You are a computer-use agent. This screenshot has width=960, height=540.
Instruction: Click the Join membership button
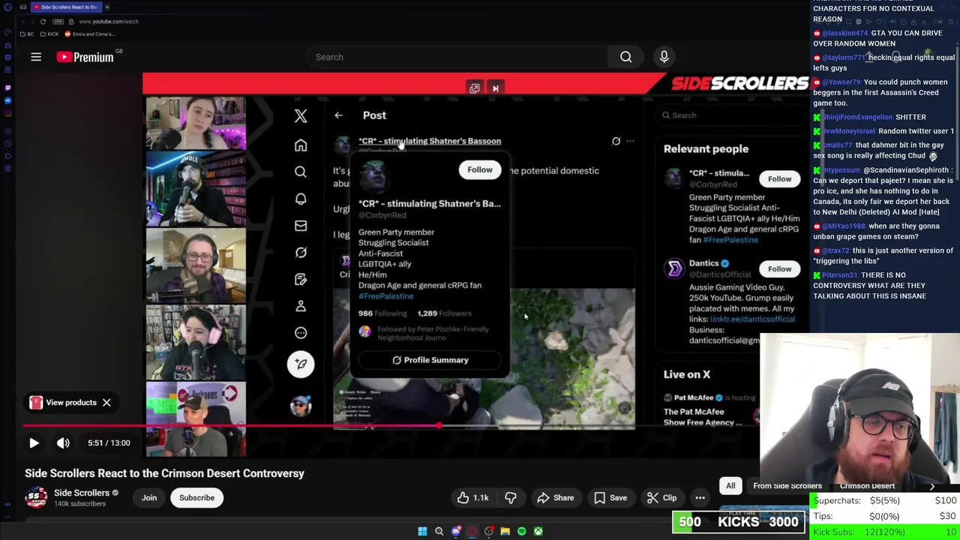click(149, 498)
